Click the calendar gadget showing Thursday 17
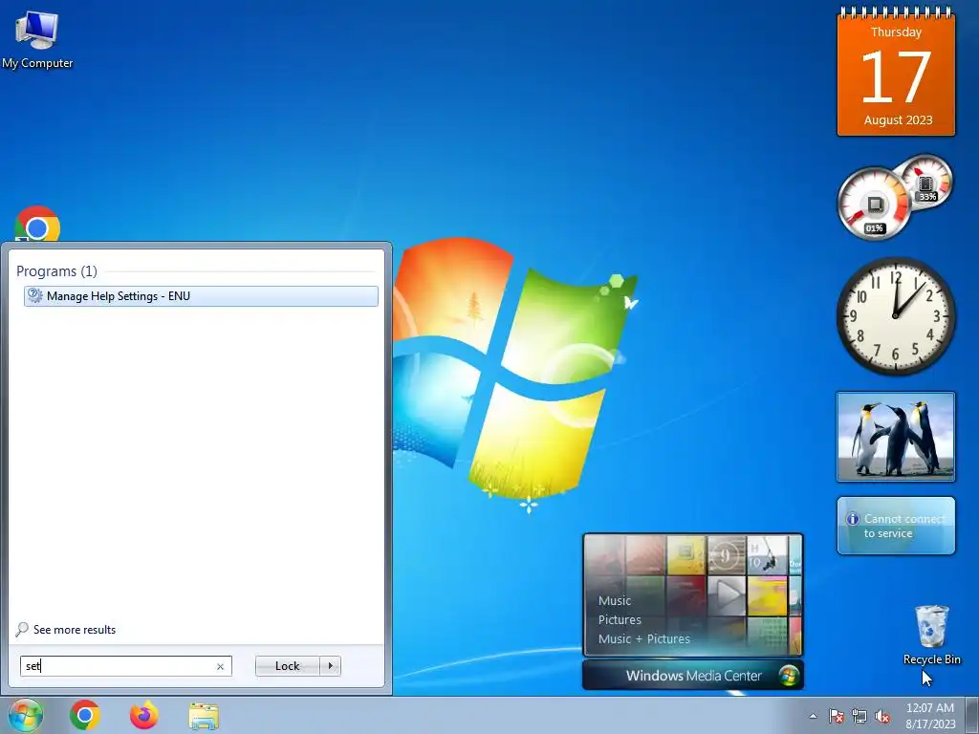 point(896,73)
